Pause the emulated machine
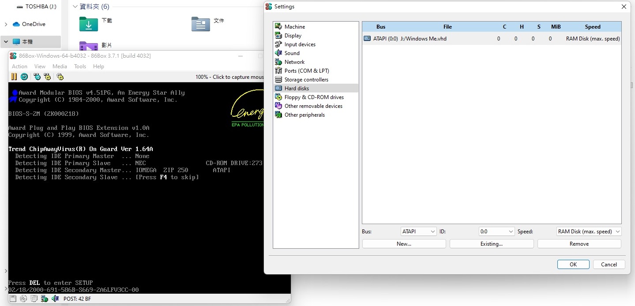 14,77
